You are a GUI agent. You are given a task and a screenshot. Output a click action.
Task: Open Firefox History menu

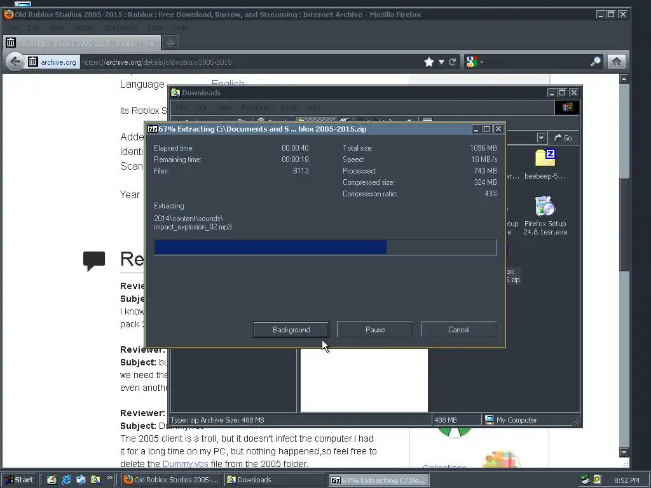click(84, 27)
